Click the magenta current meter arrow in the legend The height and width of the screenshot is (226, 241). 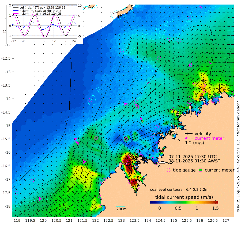[189, 138]
